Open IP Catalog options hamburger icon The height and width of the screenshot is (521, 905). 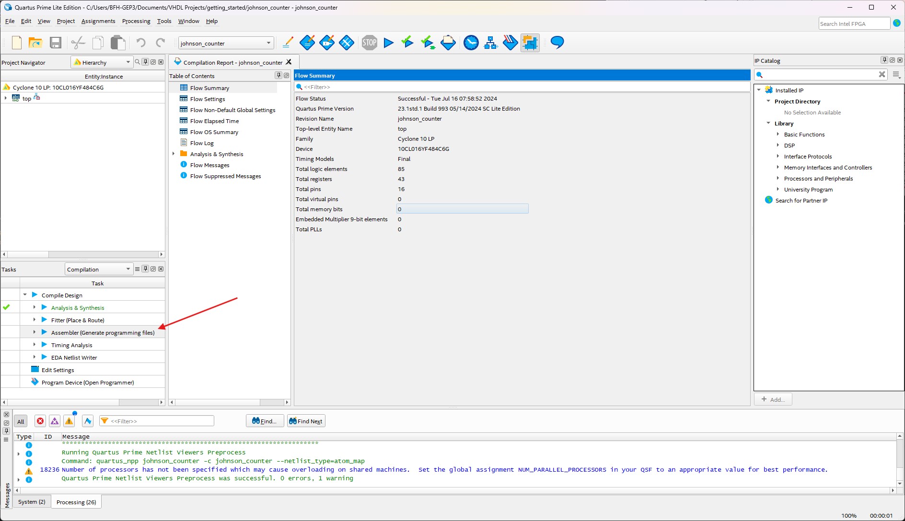pos(896,74)
